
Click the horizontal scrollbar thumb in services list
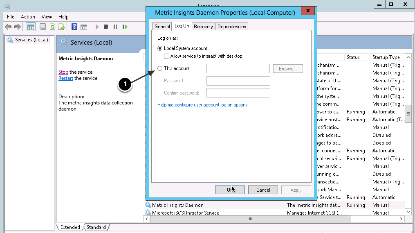250,219
